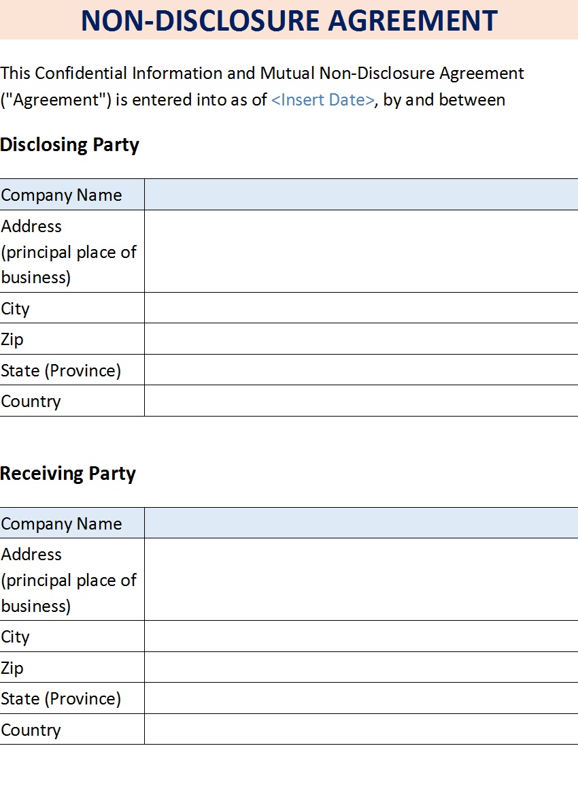578x795 pixels.
Task: Select Receiving Party State (Province) field
Action: pos(361,698)
